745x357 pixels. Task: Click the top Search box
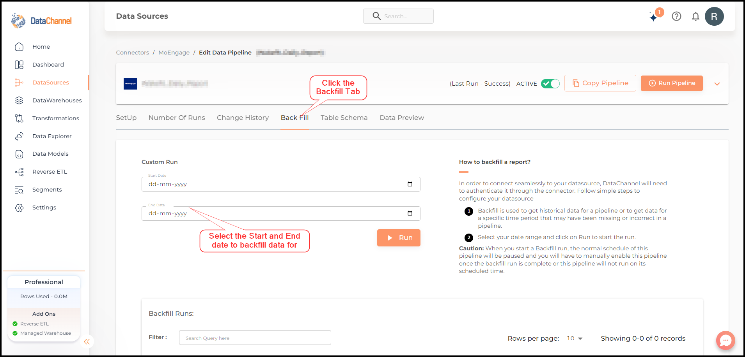398,16
